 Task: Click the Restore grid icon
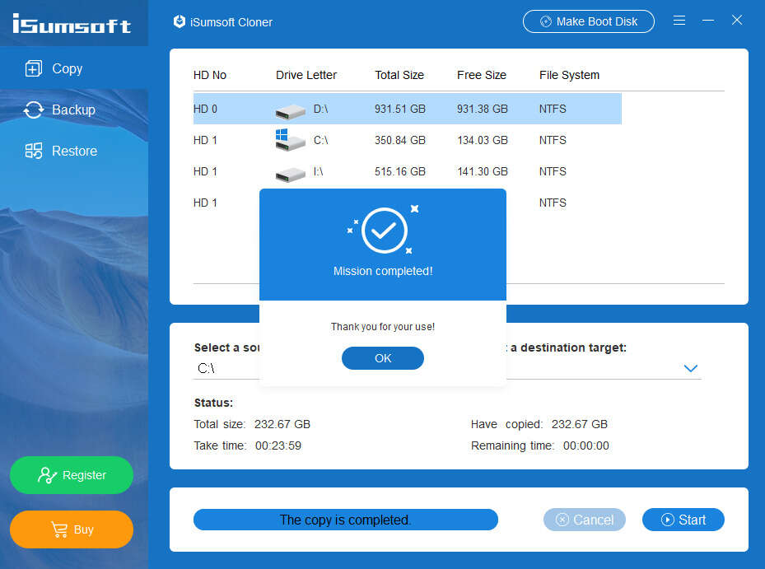click(x=34, y=151)
